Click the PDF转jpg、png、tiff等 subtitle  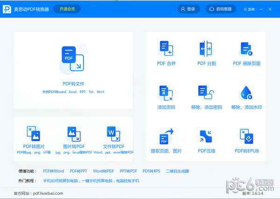pos(34,153)
